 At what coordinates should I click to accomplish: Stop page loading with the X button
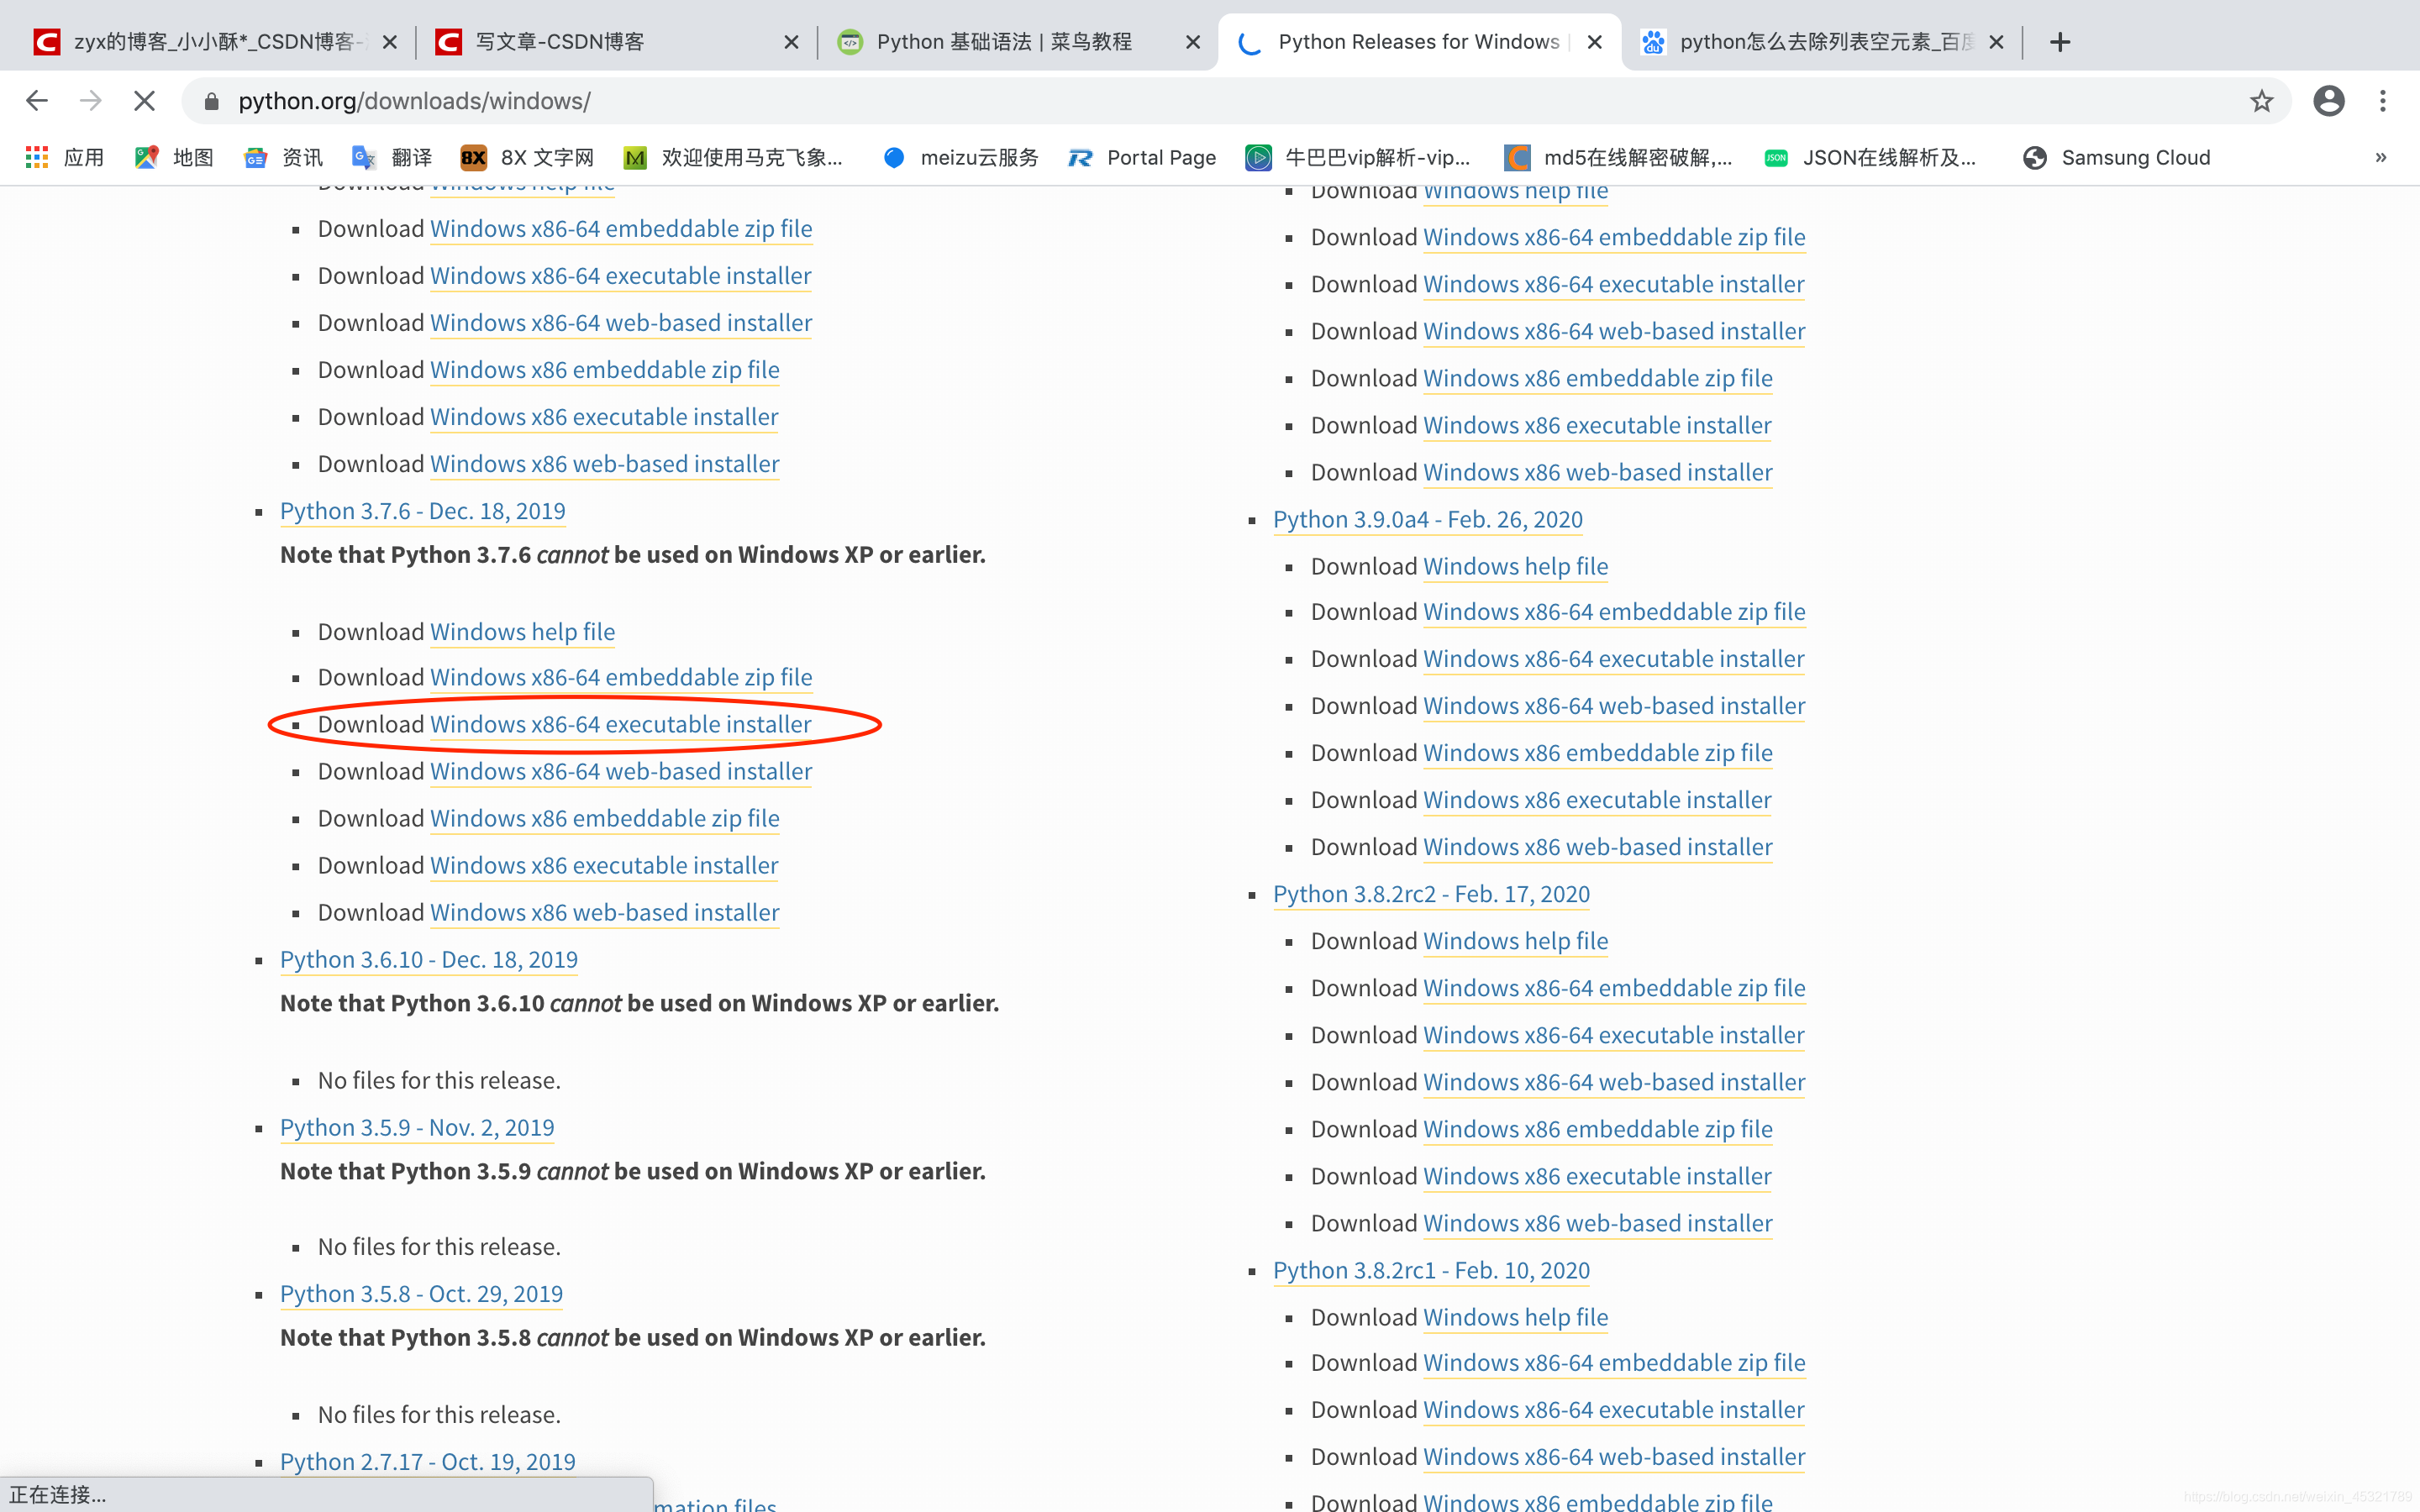(x=144, y=101)
